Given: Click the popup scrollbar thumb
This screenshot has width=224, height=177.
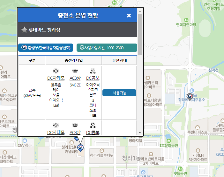Looking at the screenshot, I should coord(140,34).
